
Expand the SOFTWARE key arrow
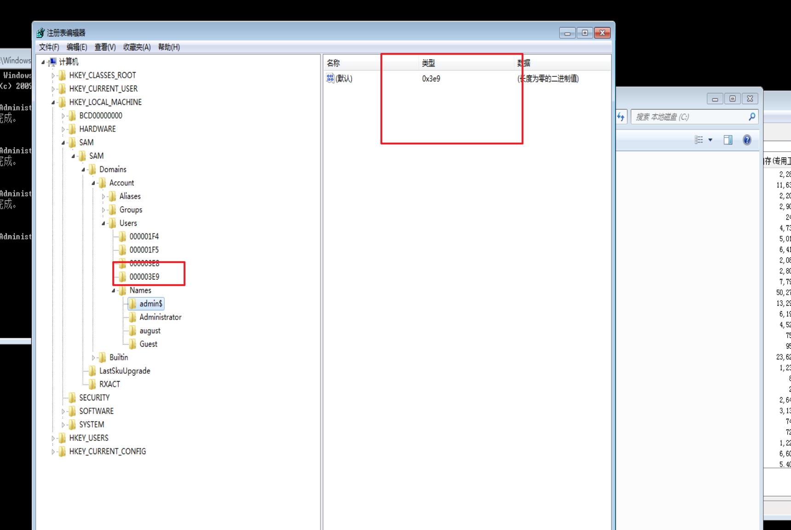pos(63,411)
